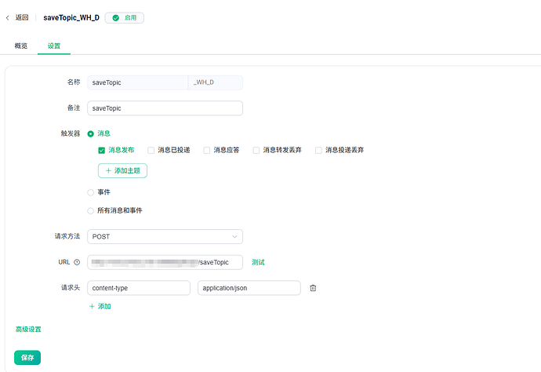Click the 添加主题 button

[x=122, y=170]
